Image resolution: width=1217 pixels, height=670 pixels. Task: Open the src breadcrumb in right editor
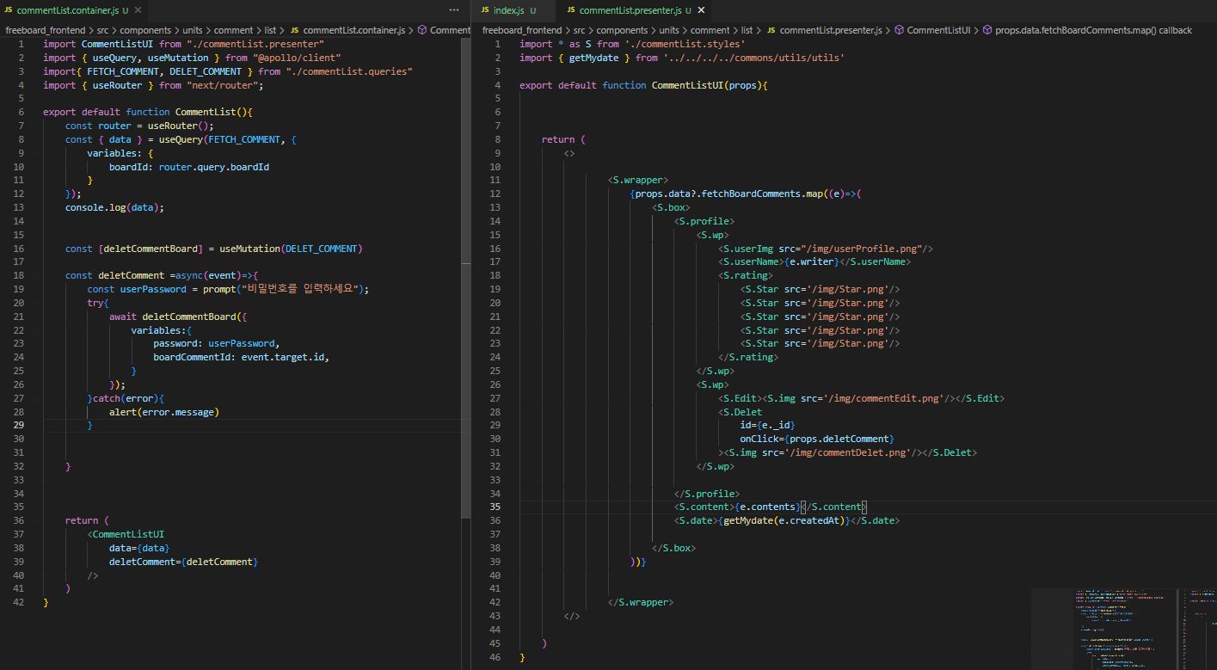click(x=579, y=30)
